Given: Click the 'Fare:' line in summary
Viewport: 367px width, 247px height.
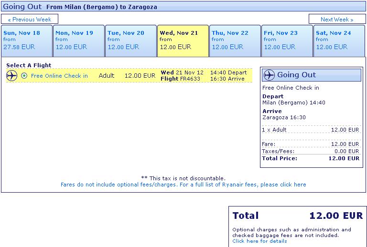Looking at the screenshot, I should pyautogui.click(x=310, y=144).
